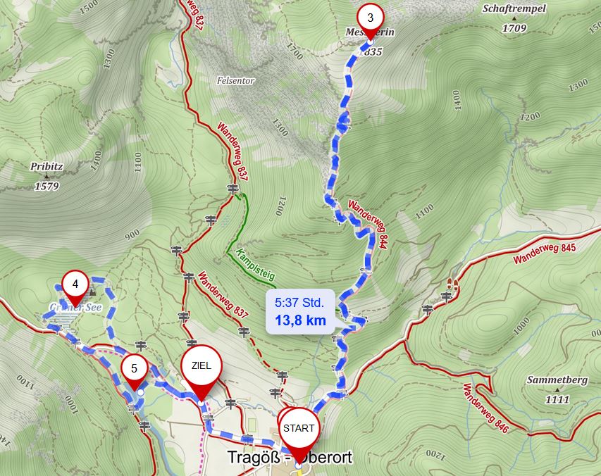Click the Tragöß - Oberort town label
The image size is (601, 476).
[x=290, y=457]
